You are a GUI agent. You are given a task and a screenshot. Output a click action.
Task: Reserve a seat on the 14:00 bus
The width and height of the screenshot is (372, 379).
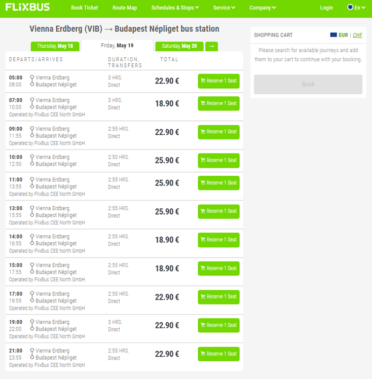tap(219, 240)
